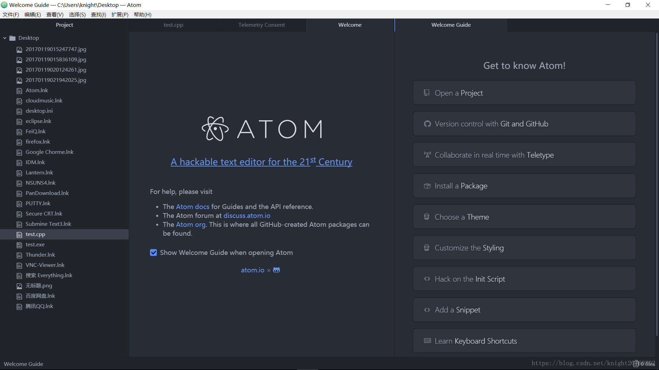The height and width of the screenshot is (370, 659).
Task: Expand the Add a Snippet card
Action: pyautogui.click(x=524, y=310)
